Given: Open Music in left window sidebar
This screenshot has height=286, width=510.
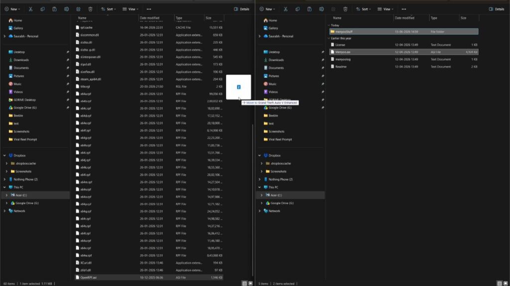Looking at the screenshot, I should pos(14,84).
